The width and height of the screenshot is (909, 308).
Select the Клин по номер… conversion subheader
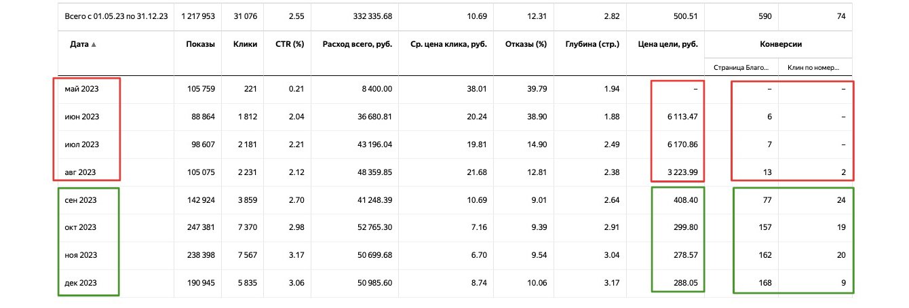click(x=813, y=67)
